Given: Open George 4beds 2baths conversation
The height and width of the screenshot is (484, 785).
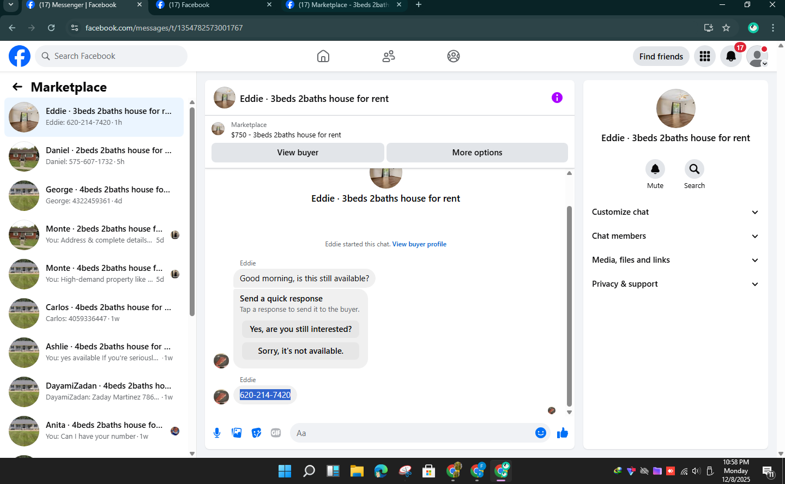Looking at the screenshot, I should coord(94,196).
